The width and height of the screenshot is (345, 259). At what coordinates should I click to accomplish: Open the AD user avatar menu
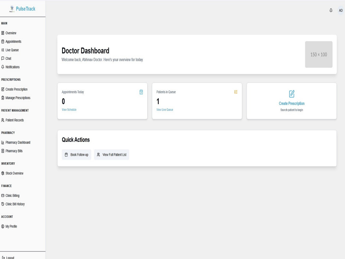341,10
